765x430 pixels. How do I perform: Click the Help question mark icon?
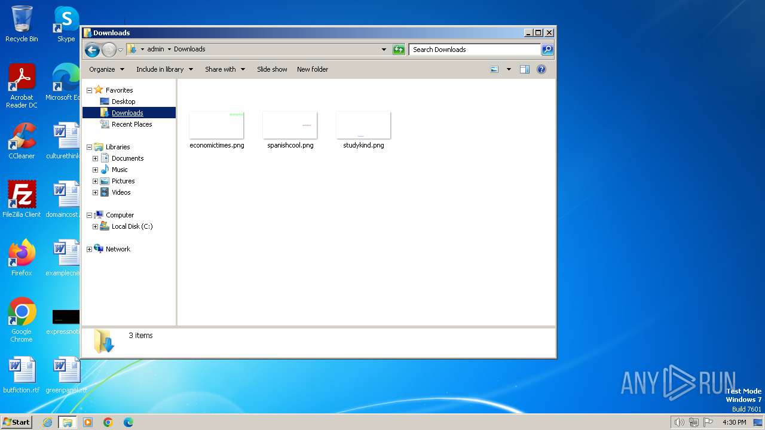(x=541, y=69)
